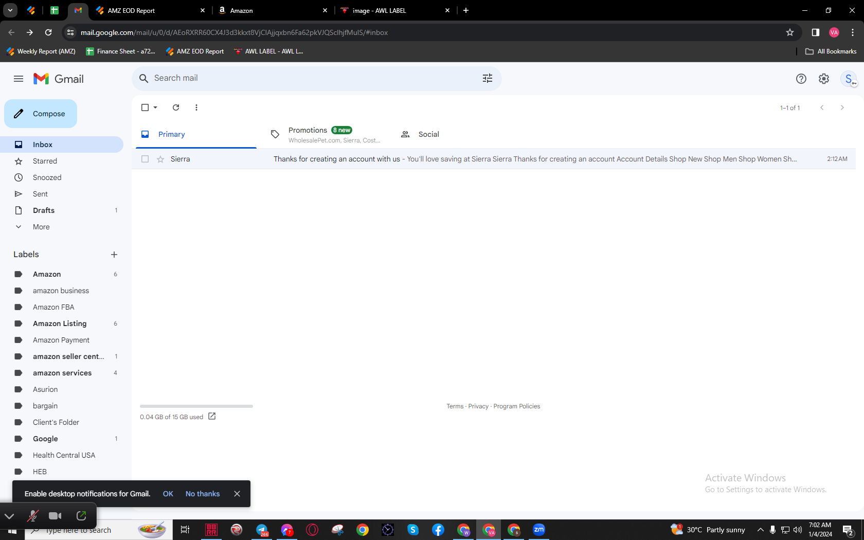Expand the More folders list
This screenshot has height=540, width=864.
pyautogui.click(x=62, y=227)
